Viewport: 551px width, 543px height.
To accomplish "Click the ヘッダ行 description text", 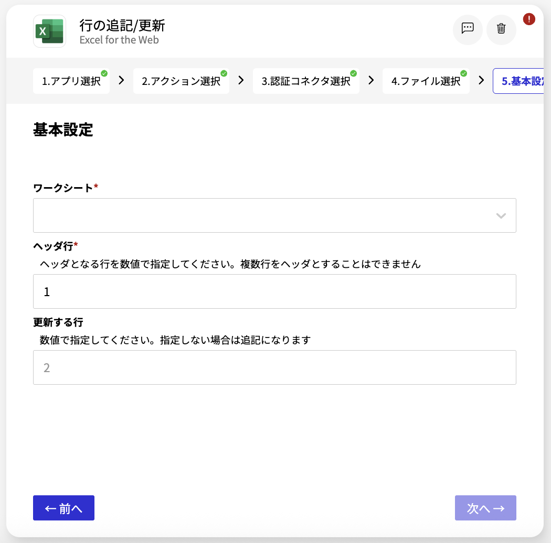I will [x=230, y=264].
